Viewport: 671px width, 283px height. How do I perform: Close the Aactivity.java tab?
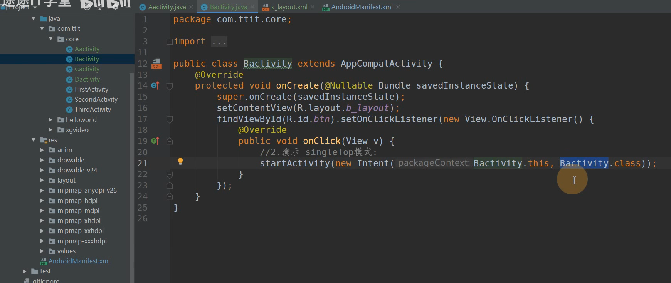point(191,7)
